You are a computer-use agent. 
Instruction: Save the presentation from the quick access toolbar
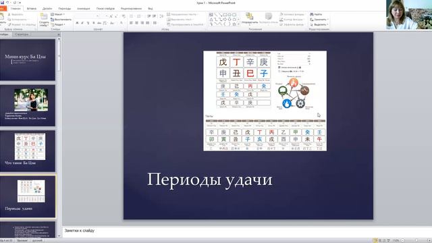pos(2,3)
